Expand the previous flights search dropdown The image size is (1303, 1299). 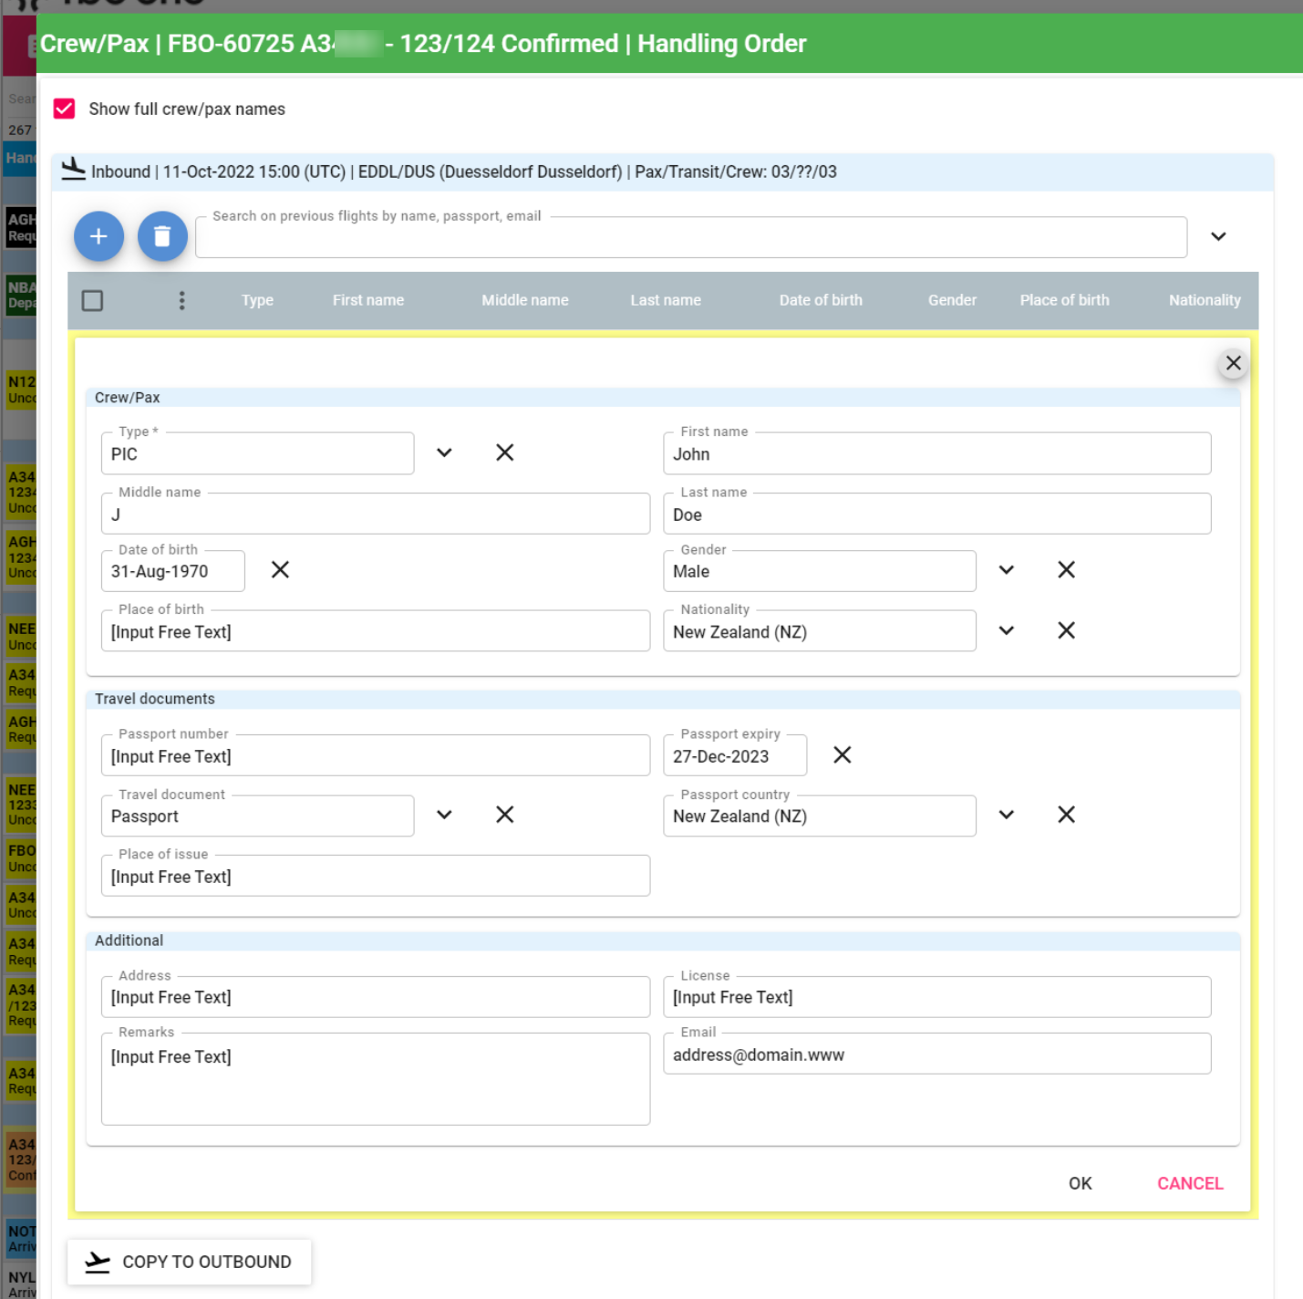[1218, 236]
